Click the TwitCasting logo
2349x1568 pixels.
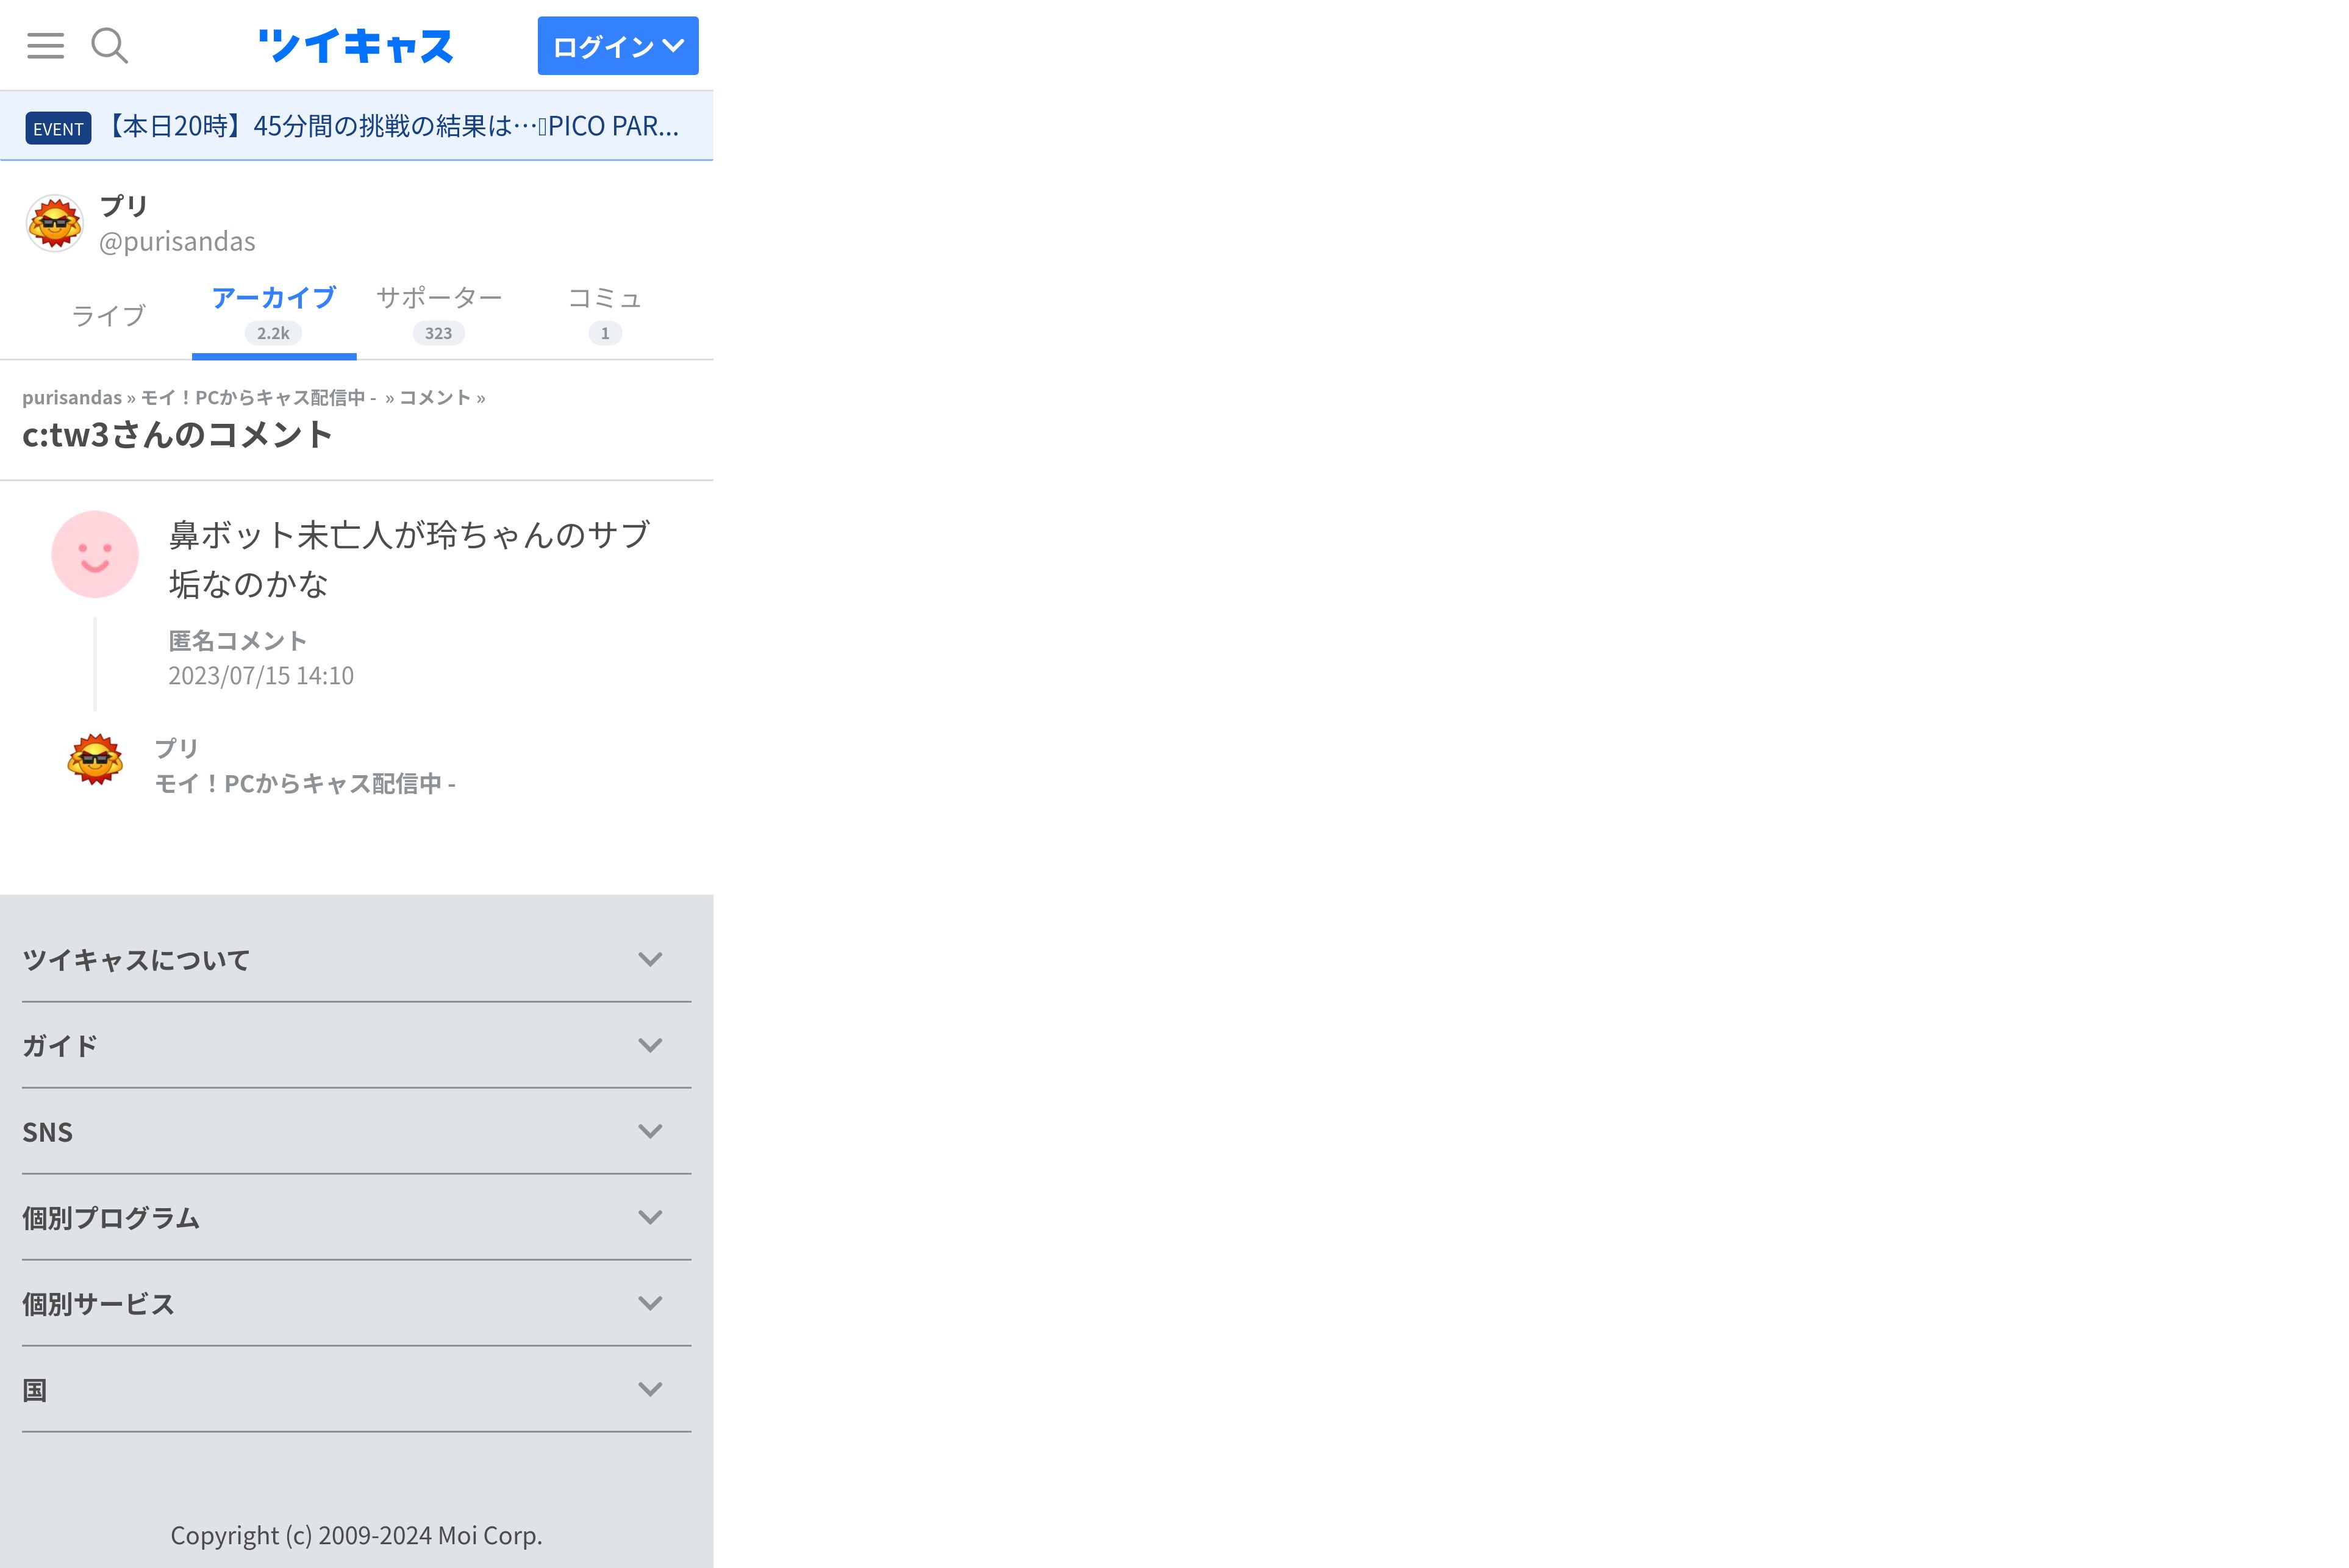pyautogui.click(x=355, y=46)
